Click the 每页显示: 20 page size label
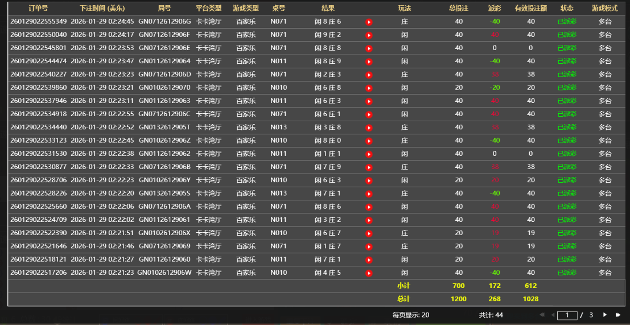630x325 pixels. [410, 315]
